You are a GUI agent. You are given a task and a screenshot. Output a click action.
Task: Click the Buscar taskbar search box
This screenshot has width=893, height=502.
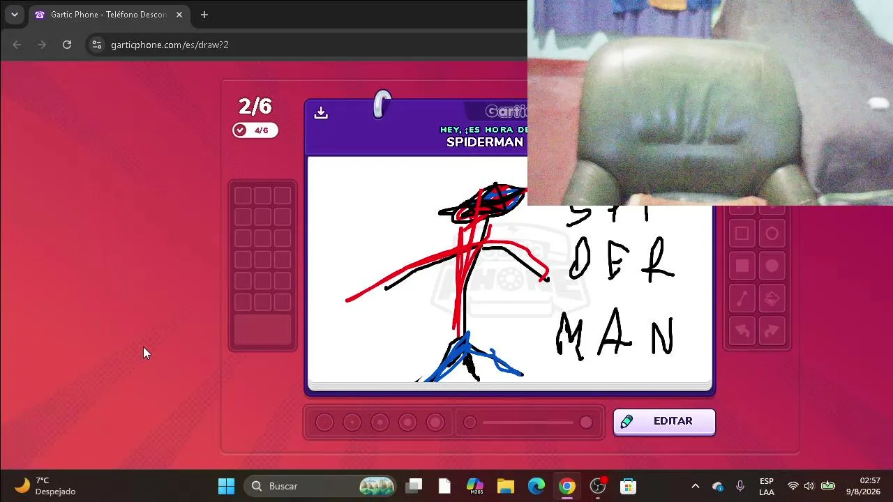[320, 486]
